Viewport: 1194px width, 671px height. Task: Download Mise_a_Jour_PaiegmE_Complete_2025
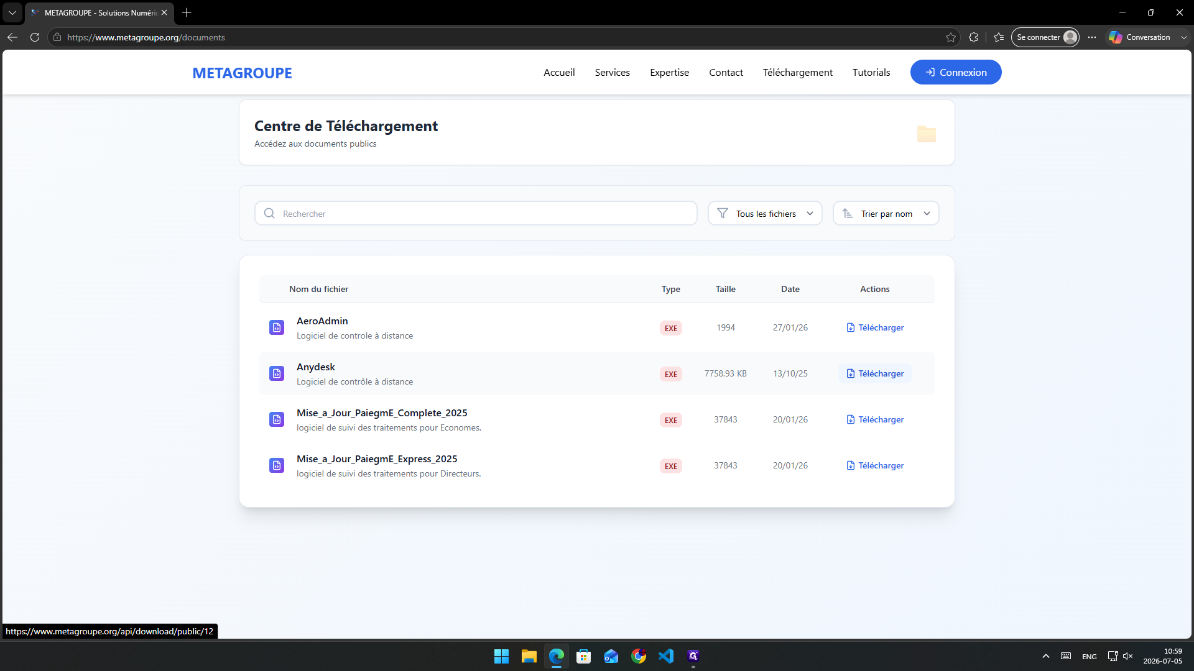[875, 419]
